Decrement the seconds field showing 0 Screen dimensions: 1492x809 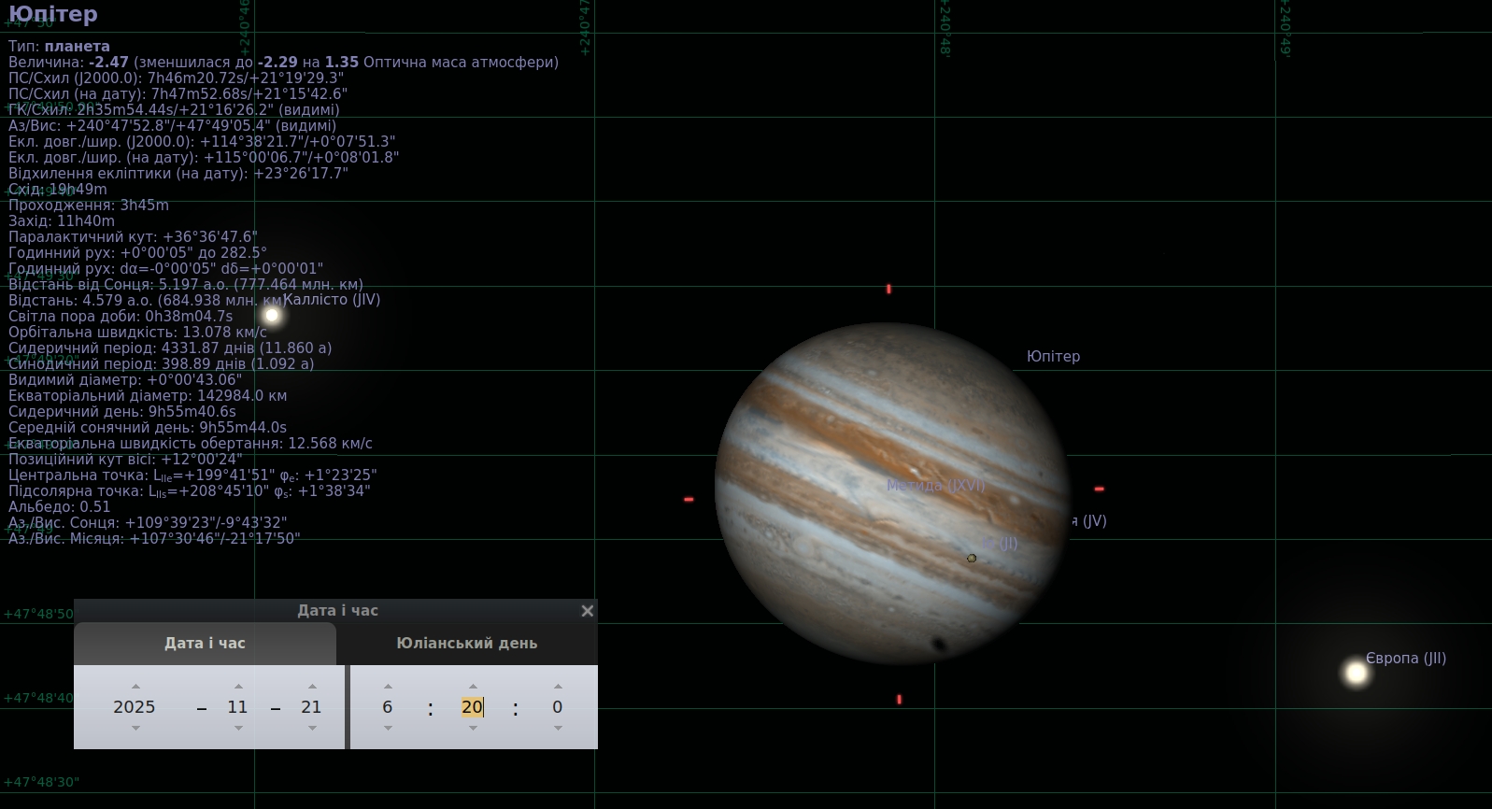click(558, 728)
